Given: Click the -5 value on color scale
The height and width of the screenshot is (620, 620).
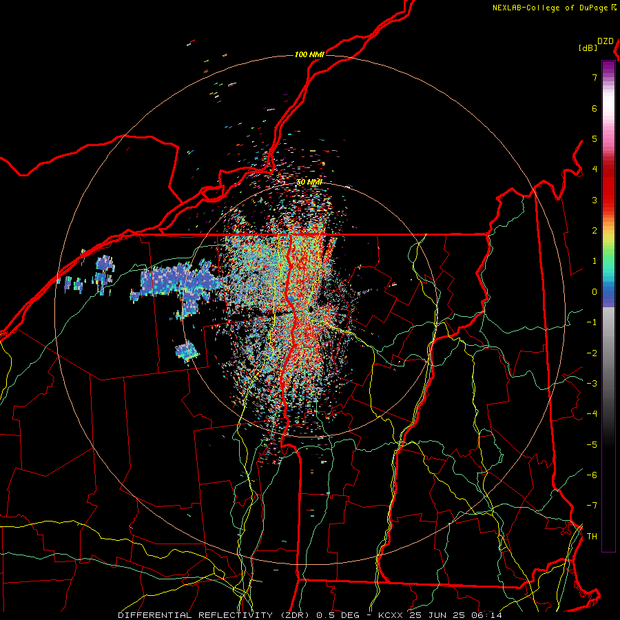Looking at the screenshot, I should 592,445.
